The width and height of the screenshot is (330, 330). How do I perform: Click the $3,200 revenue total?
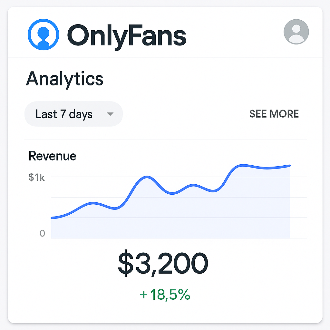tap(163, 263)
